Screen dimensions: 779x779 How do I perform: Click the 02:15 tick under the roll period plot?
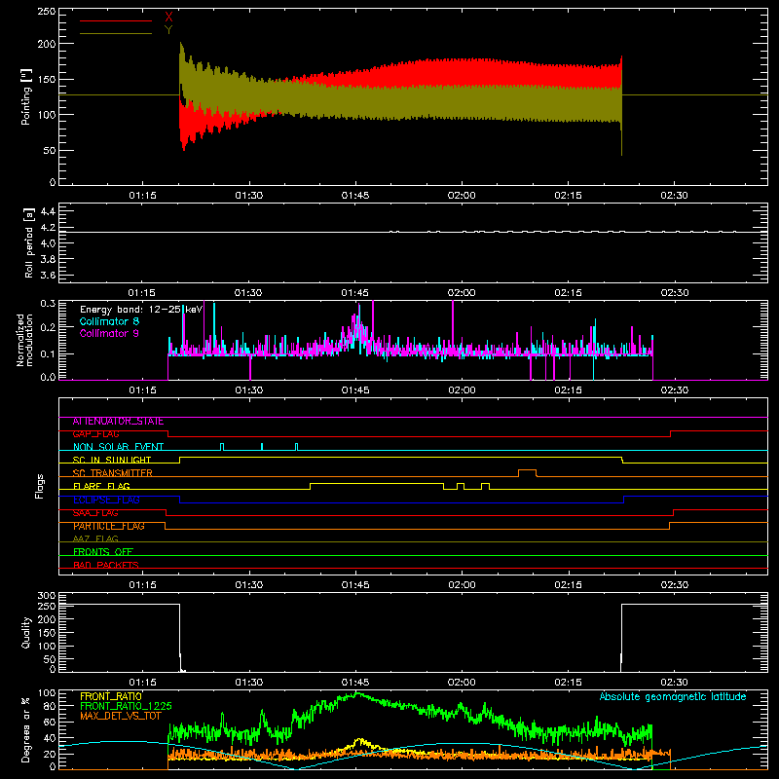point(568,293)
